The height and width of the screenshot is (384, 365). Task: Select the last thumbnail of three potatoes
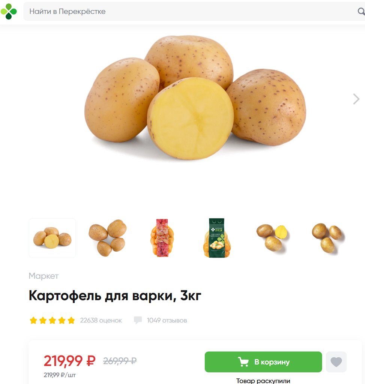point(327,238)
